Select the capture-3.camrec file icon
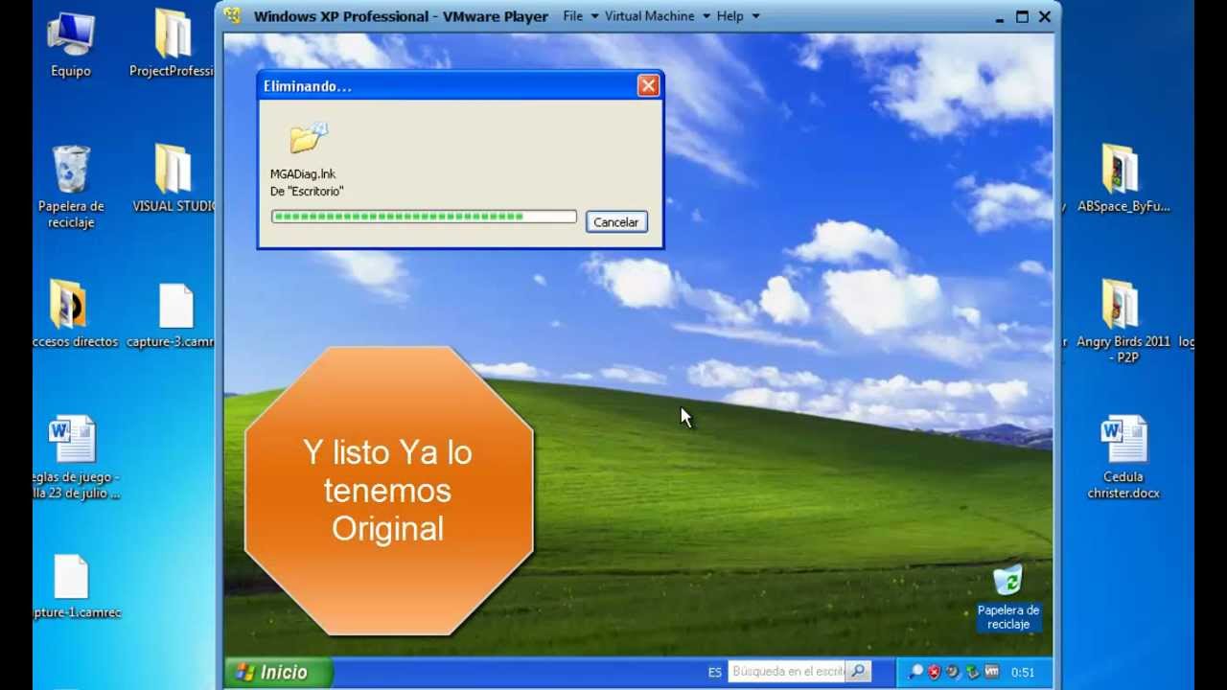 point(173,315)
